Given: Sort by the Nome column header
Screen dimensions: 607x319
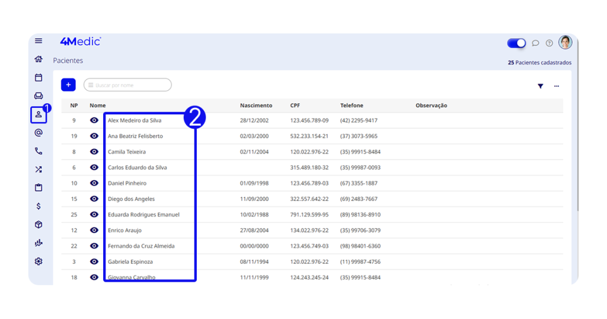Looking at the screenshot, I should (98, 106).
